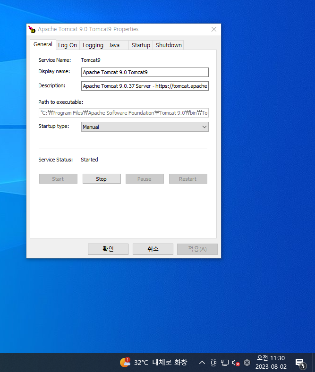
Task: Click the muted volume speaker icon
Action: click(x=236, y=363)
